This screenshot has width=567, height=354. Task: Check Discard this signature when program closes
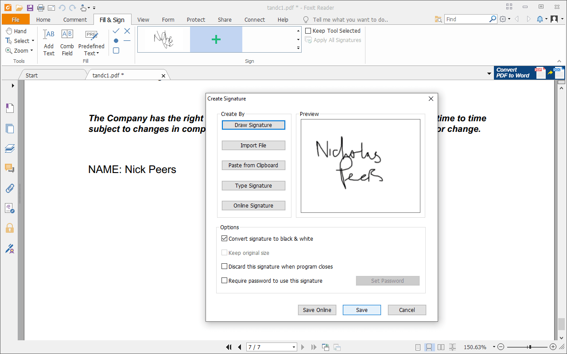(224, 266)
